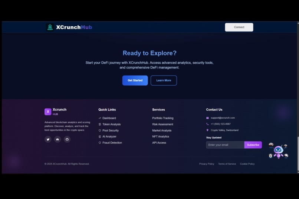Click the Services column heading

[158, 110]
